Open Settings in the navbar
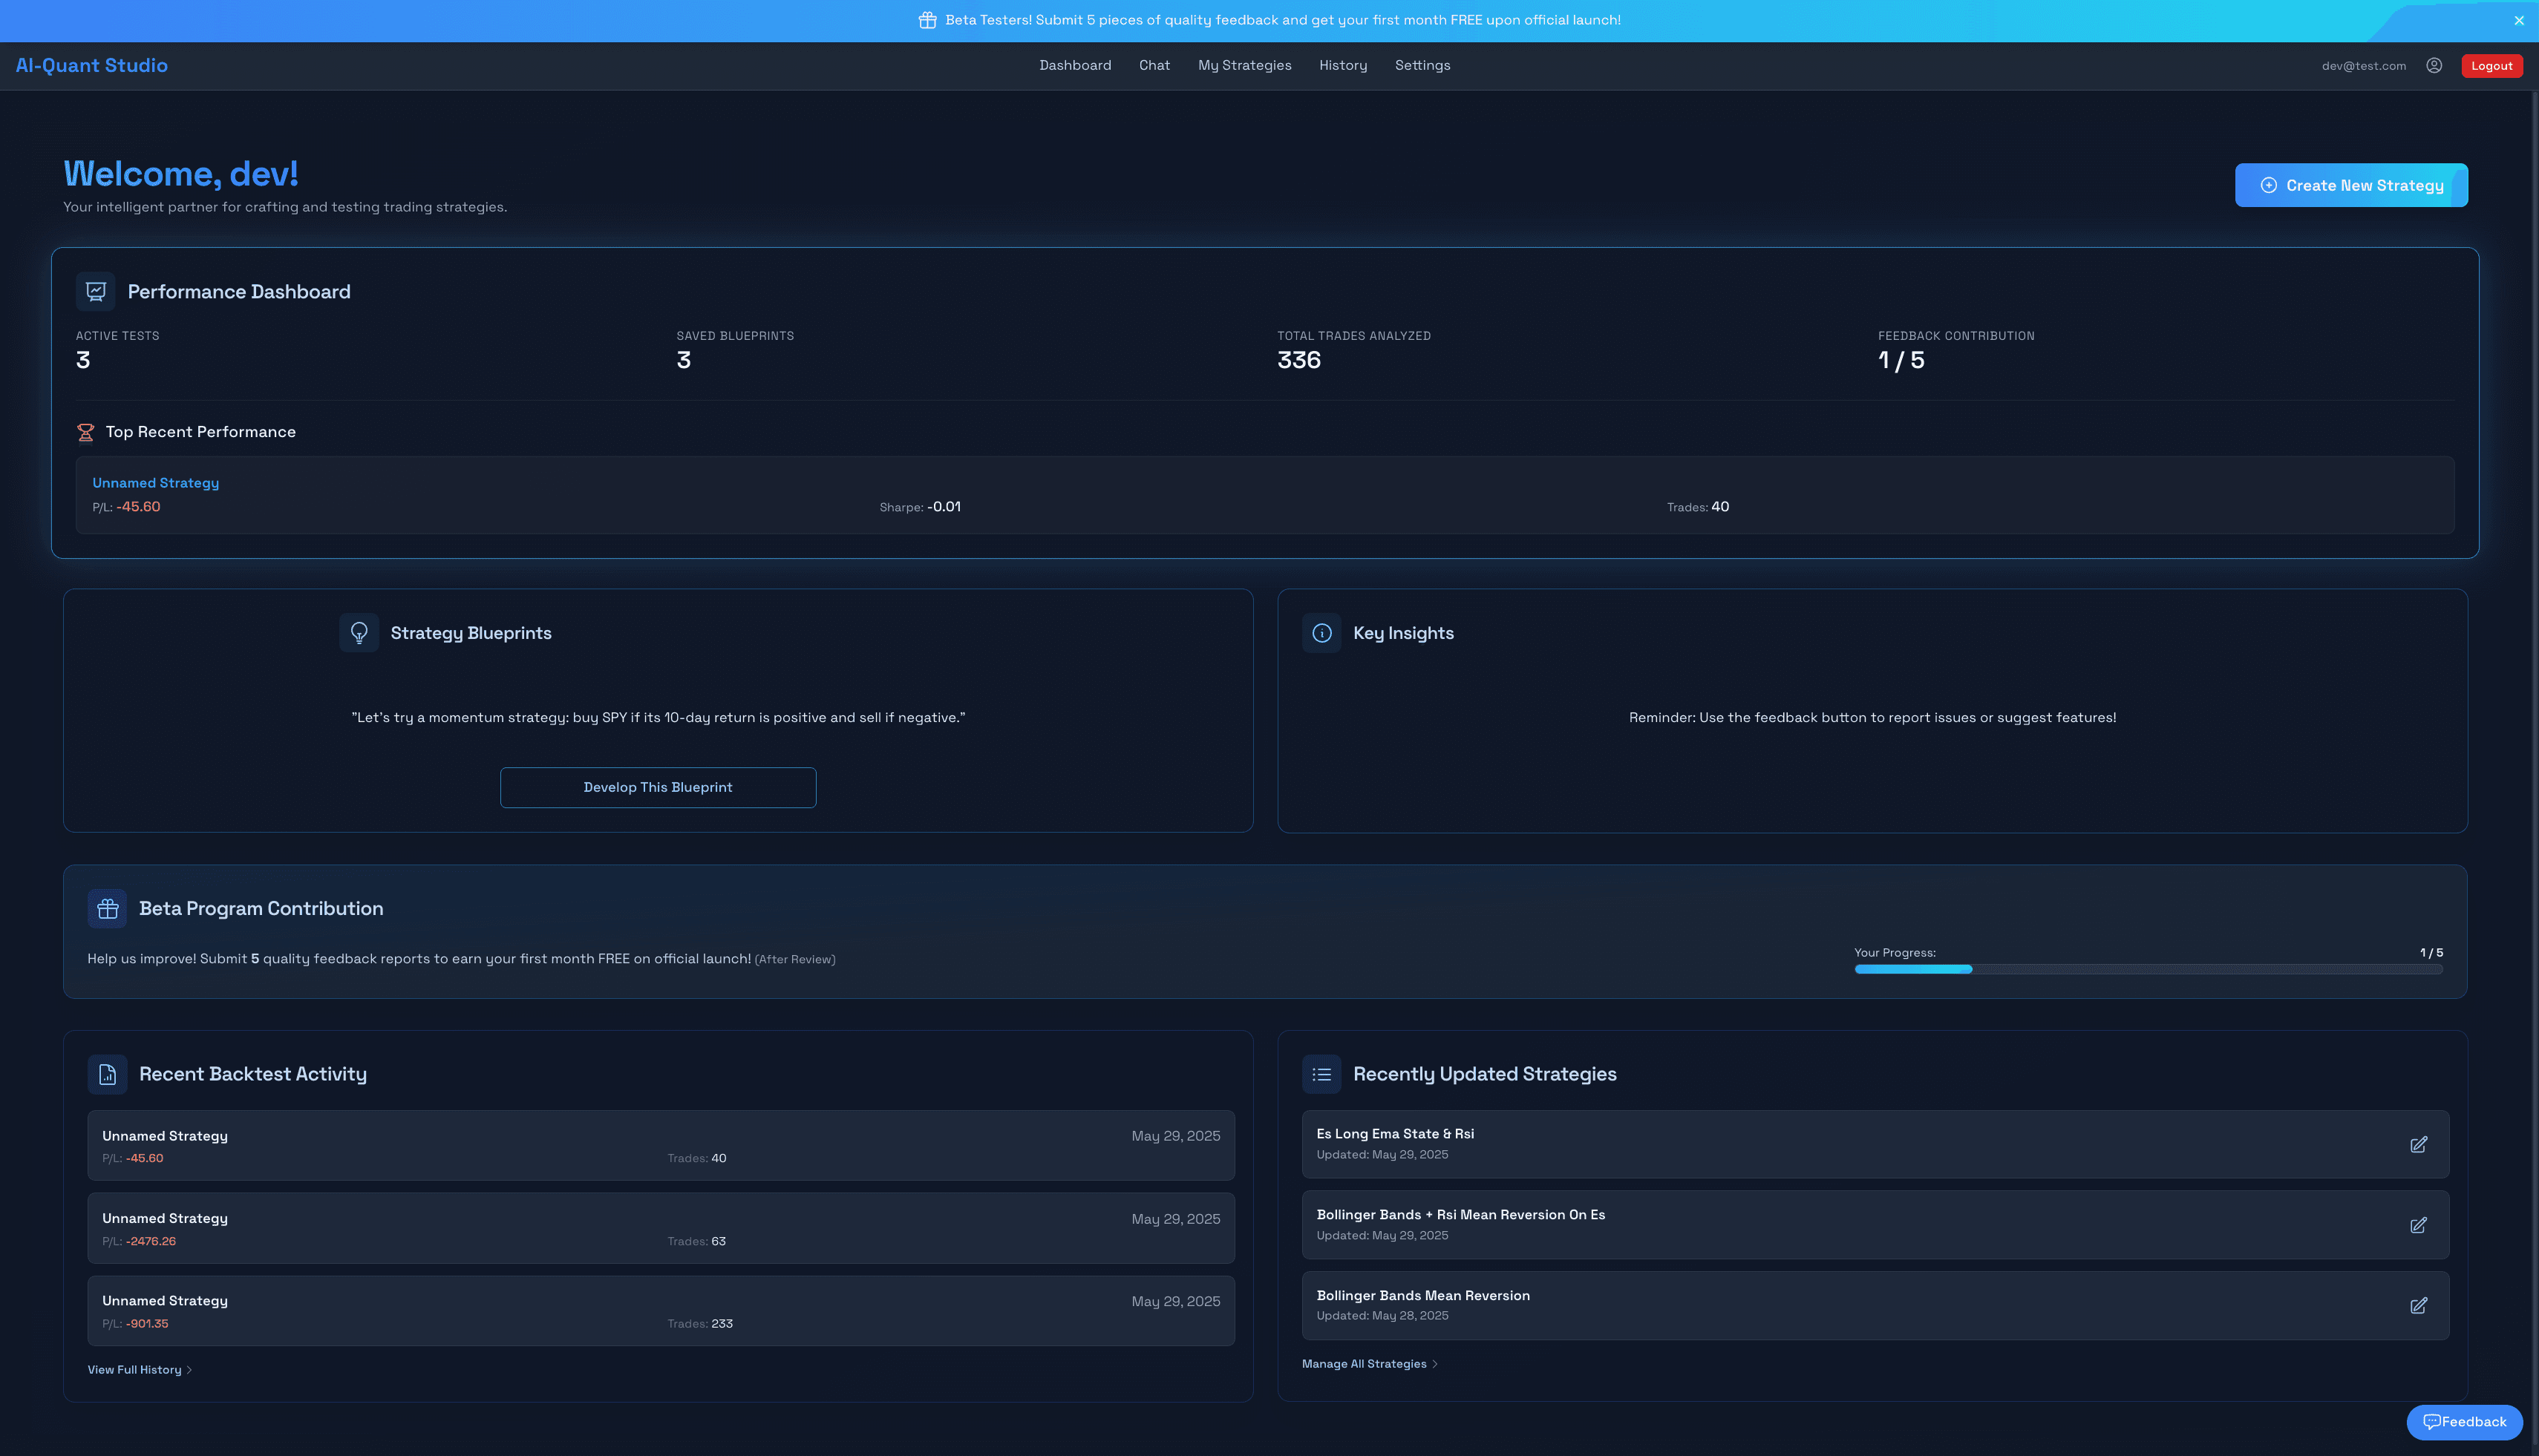 click(x=1422, y=65)
